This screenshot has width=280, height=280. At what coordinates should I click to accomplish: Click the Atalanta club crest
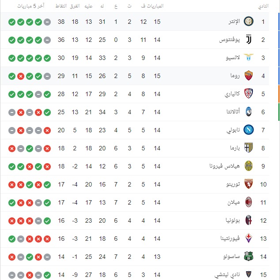[249, 112]
